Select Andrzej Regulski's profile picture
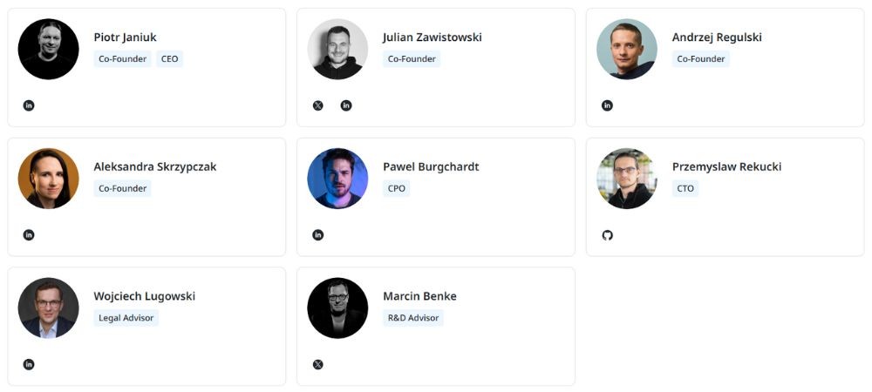 [627, 49]
